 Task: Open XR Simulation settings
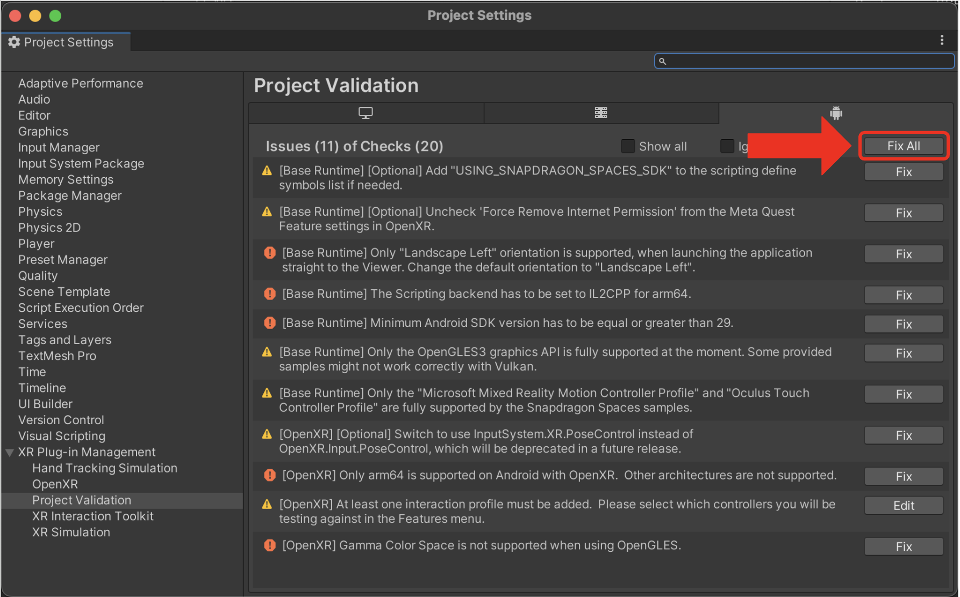(x=71, y=533)
